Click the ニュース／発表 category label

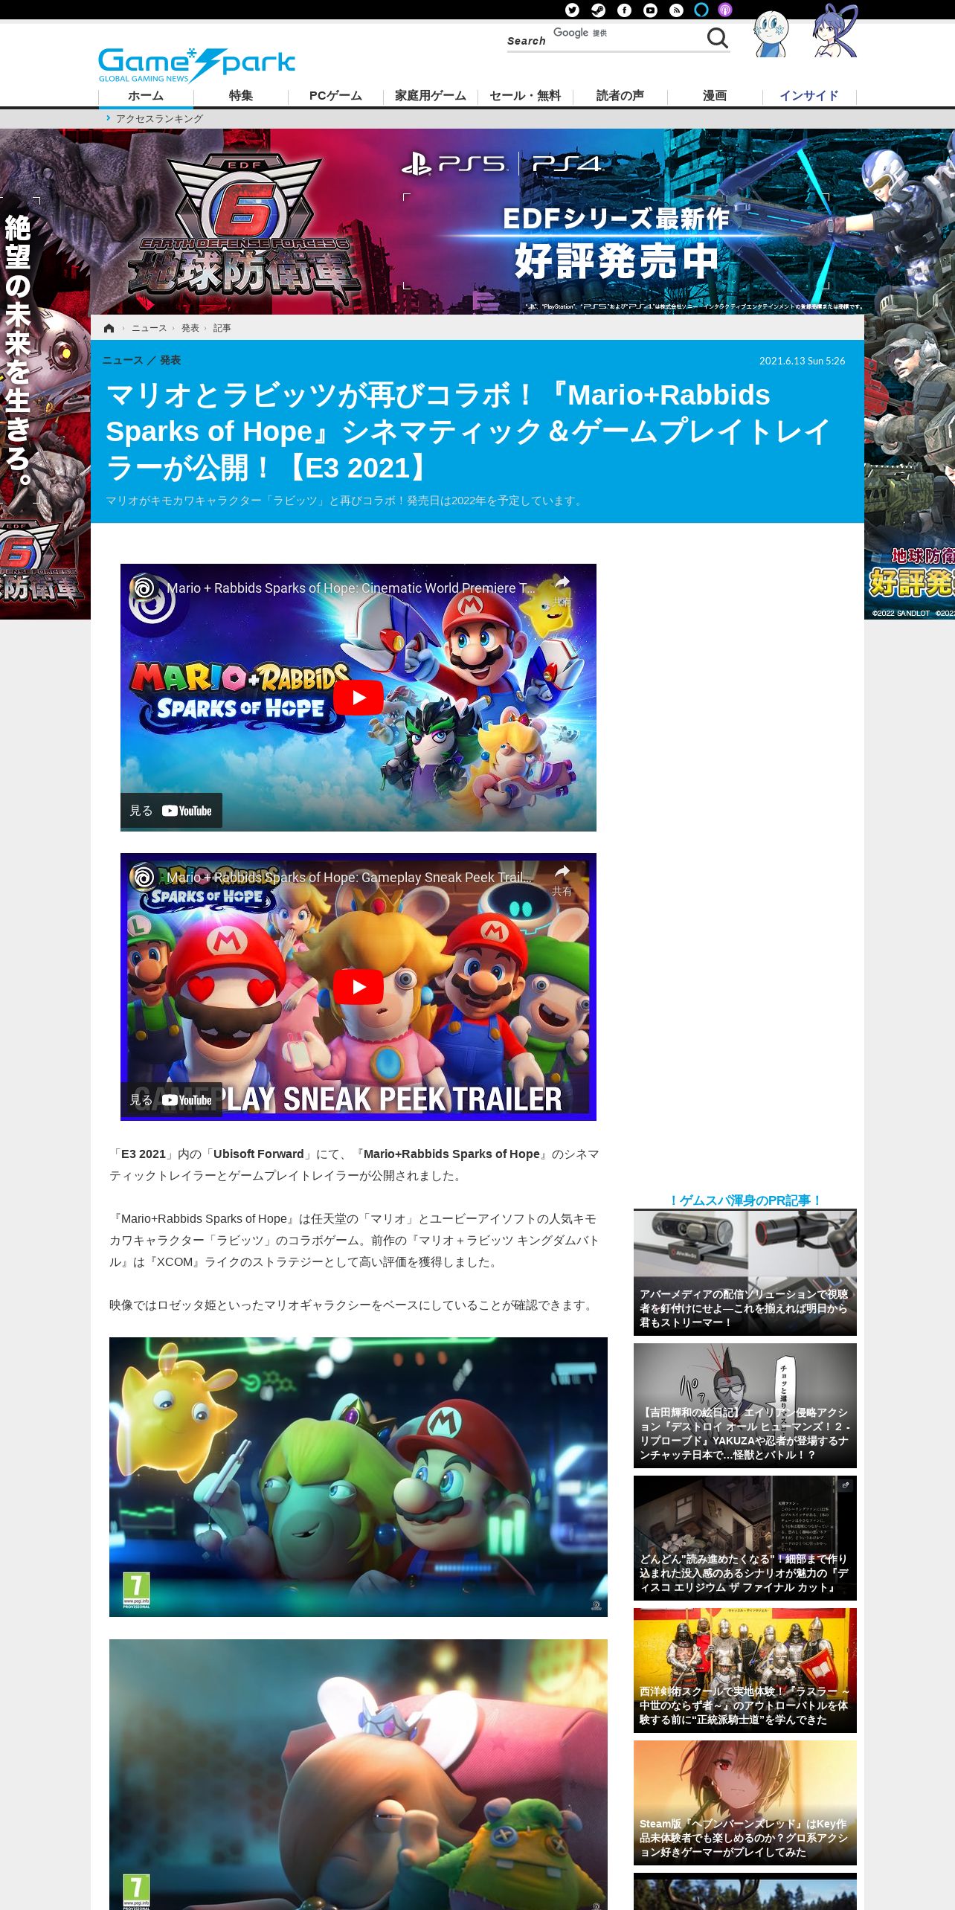coord(141,360)
